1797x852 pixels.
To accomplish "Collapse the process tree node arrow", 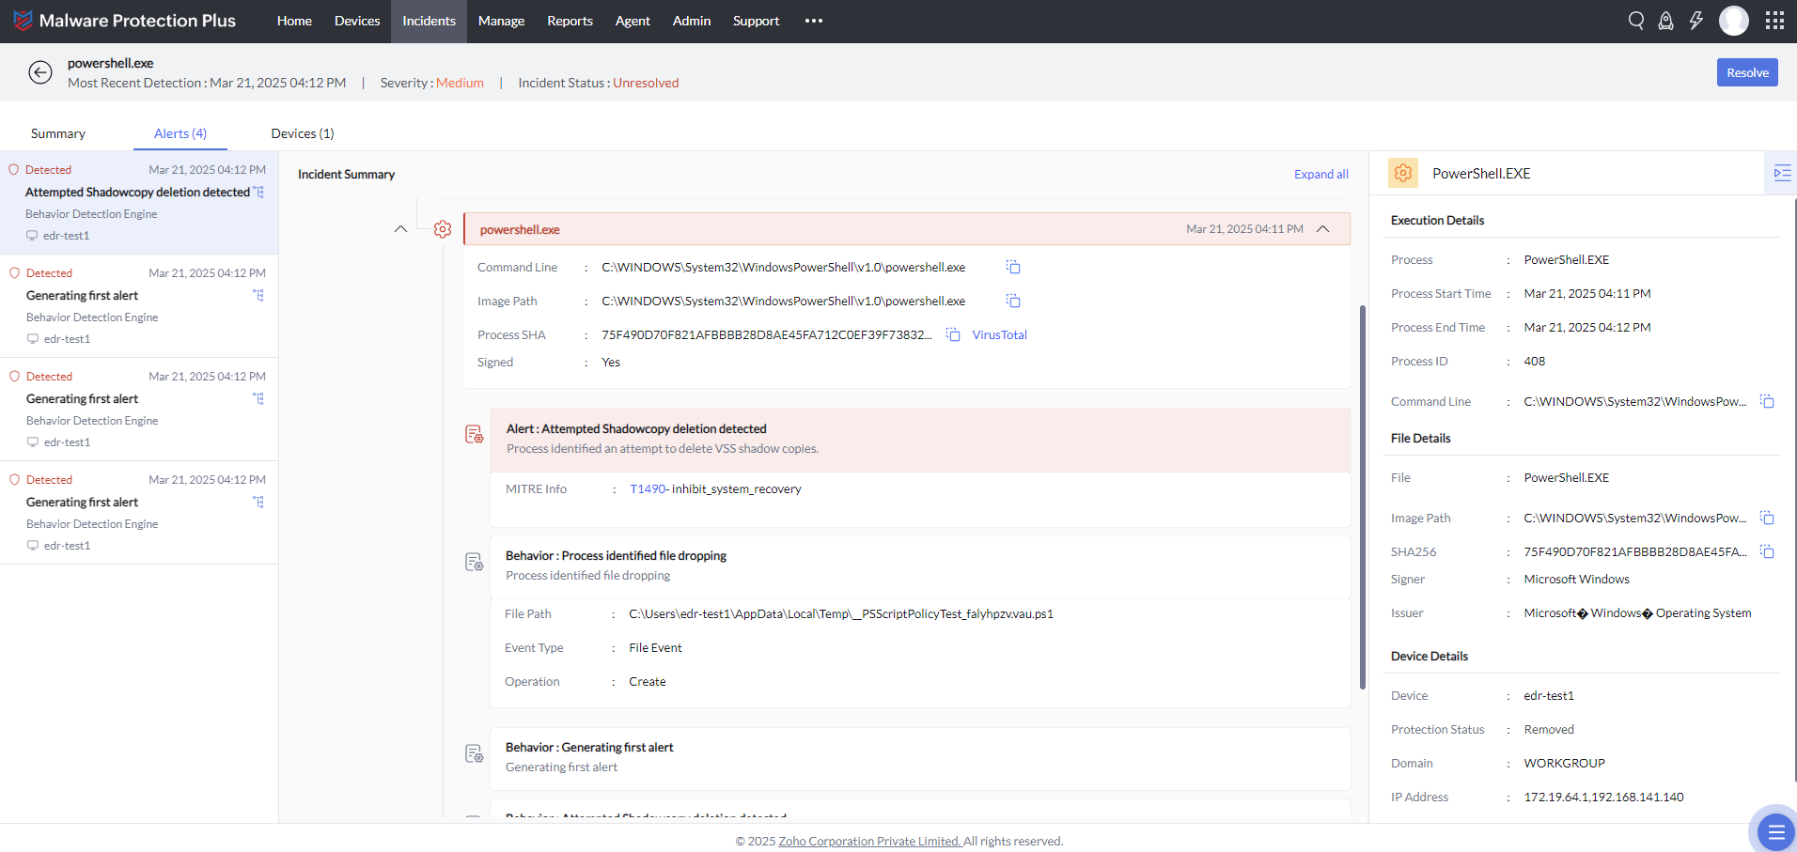I will [400, 229].
